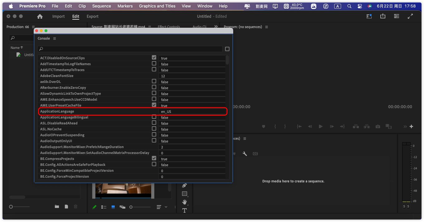
Task: Select the Rectangle shape tool
Action: 184,194
